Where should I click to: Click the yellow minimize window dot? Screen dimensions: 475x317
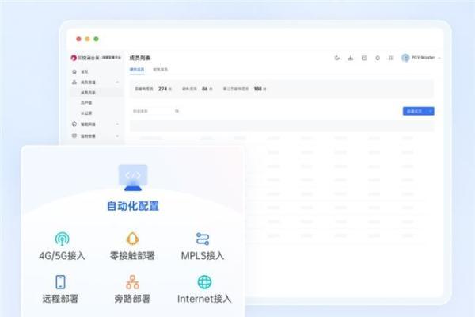87,39
